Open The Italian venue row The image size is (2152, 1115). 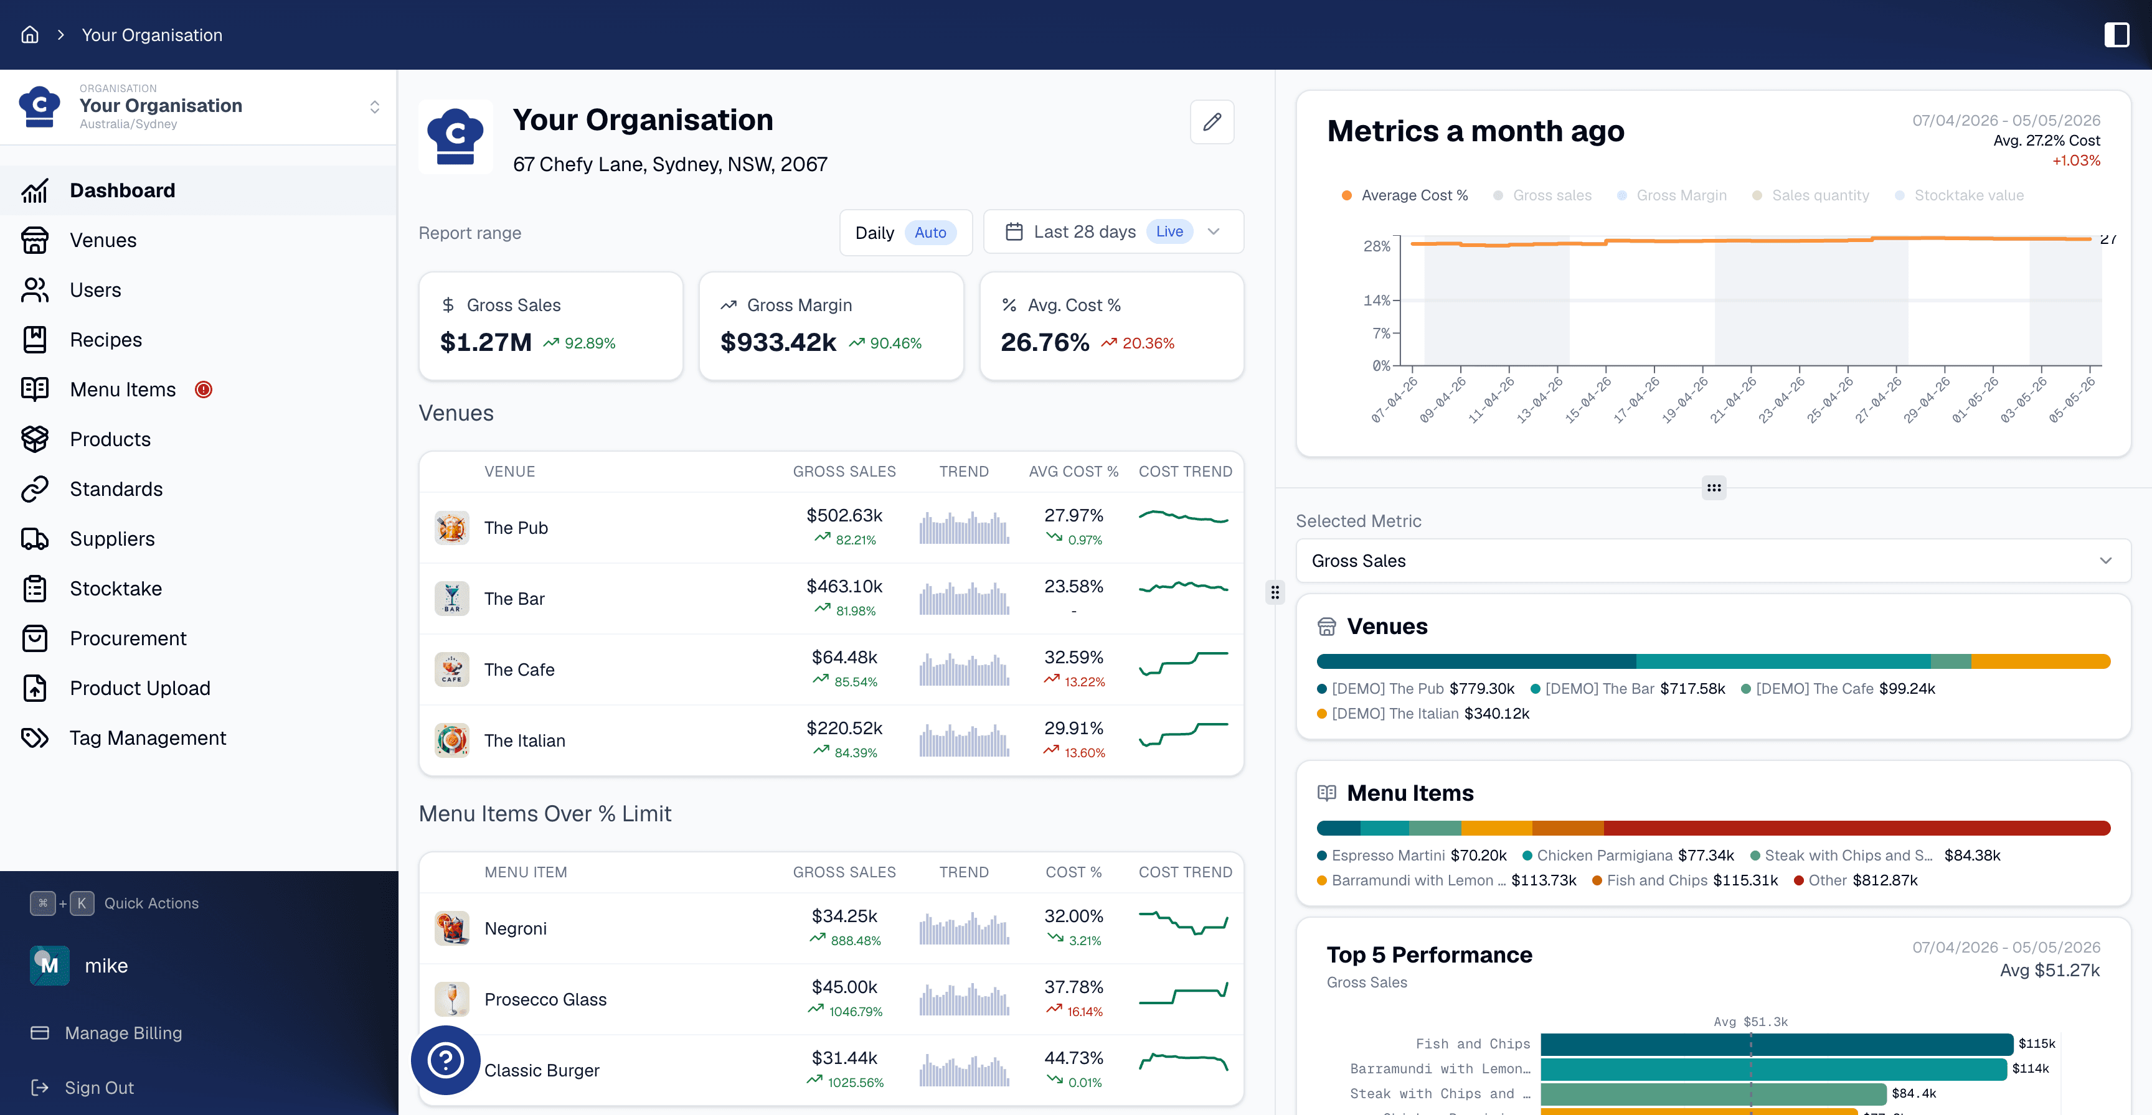pos(831,740)
